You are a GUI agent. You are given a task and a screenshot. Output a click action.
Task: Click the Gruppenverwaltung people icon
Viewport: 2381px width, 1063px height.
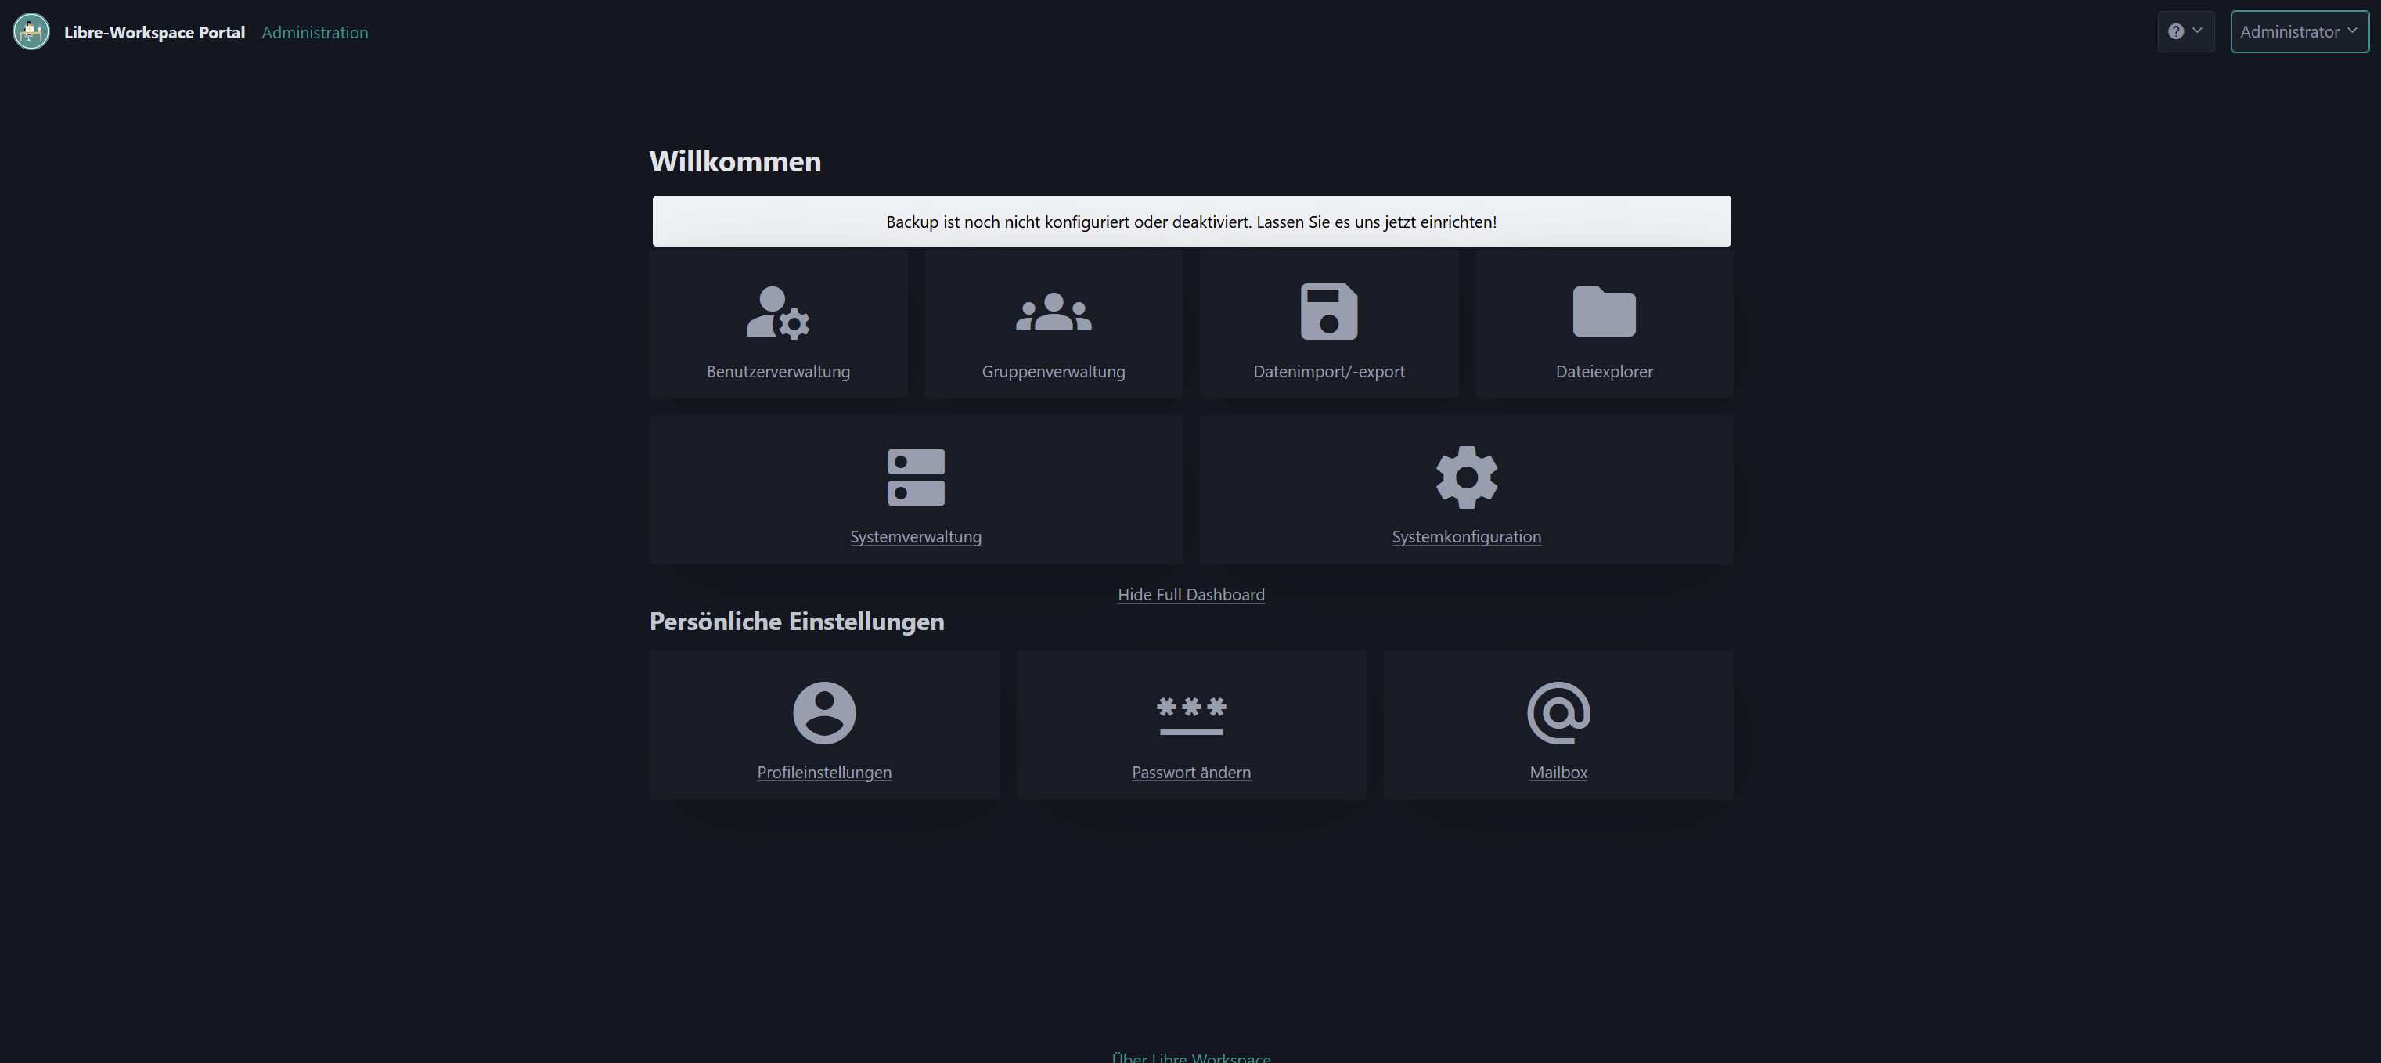pos(1054,312)
